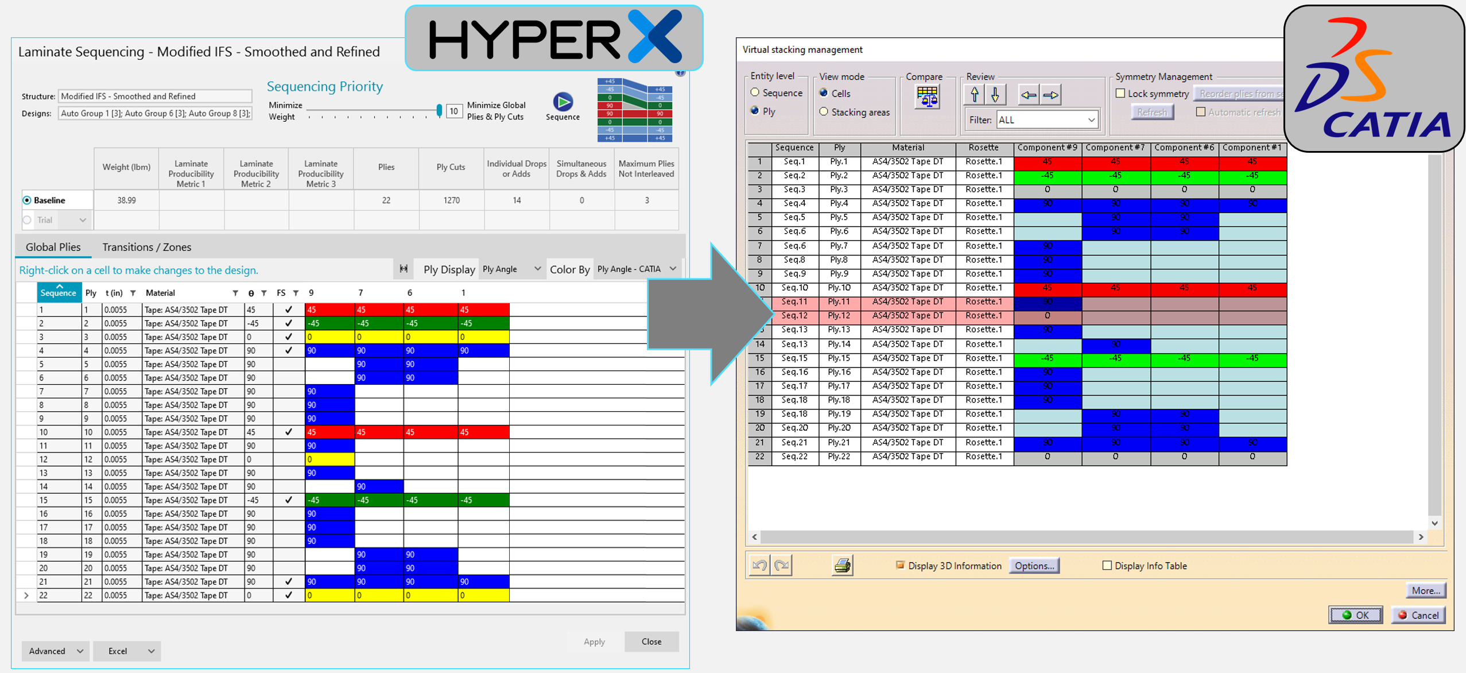Open the Compare cells icon
Viewport: 1466px width, 673px height.
[928, 97]
